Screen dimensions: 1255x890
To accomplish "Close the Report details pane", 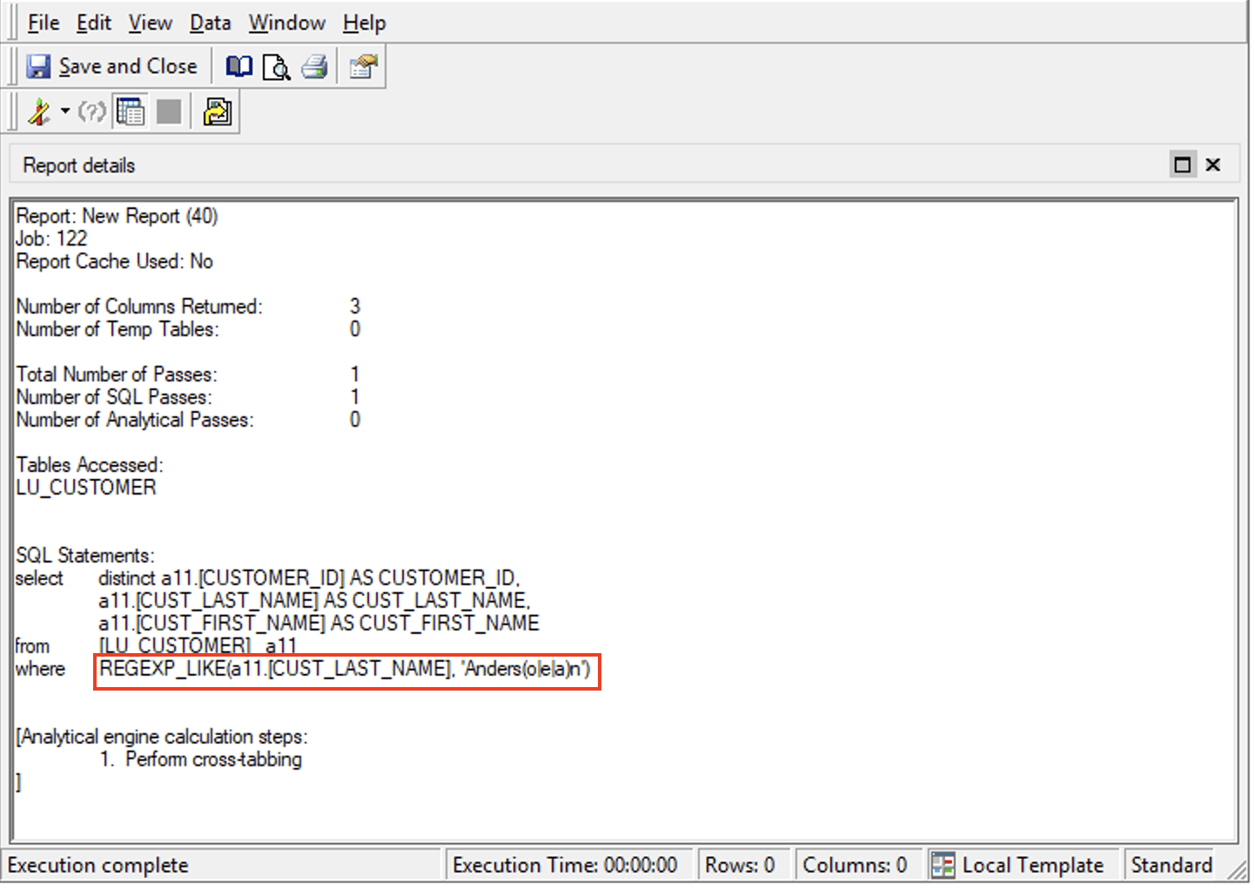I will (x=1212, y=165).
